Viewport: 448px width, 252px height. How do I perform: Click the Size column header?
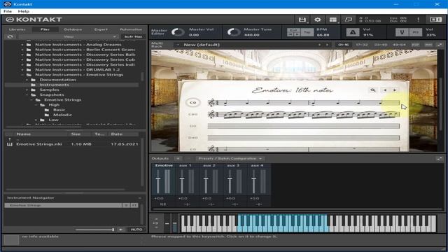[76, 134]
